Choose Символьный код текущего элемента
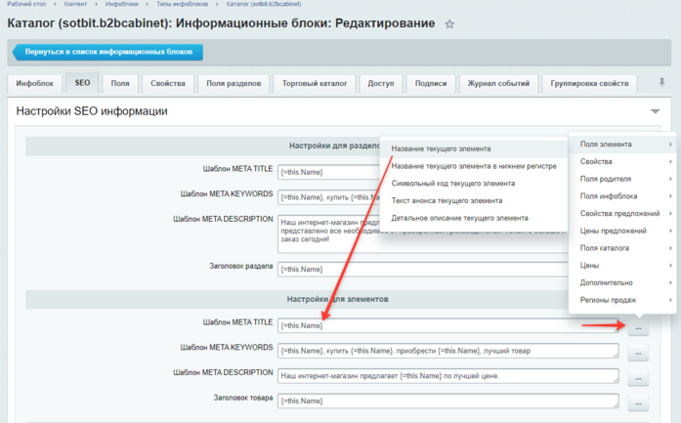 point(474,184)
